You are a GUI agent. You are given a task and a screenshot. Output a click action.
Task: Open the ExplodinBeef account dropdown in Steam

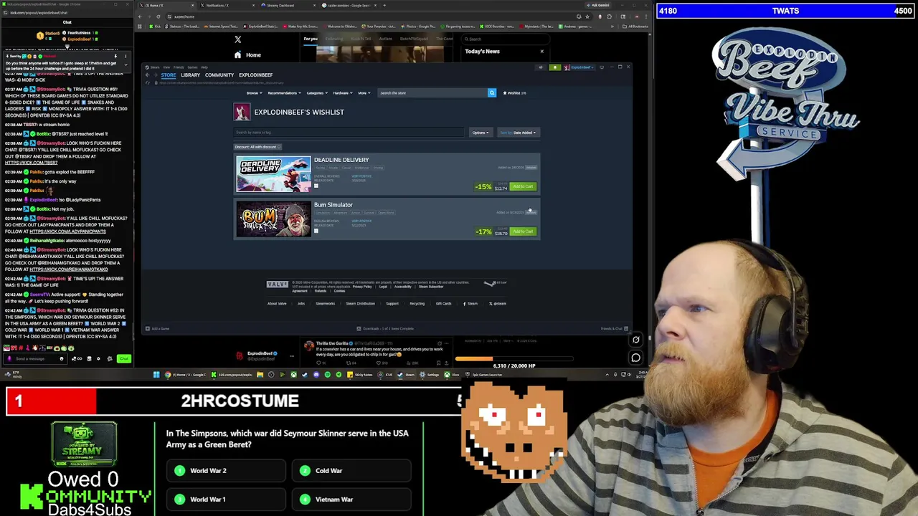tap(579, 67)
